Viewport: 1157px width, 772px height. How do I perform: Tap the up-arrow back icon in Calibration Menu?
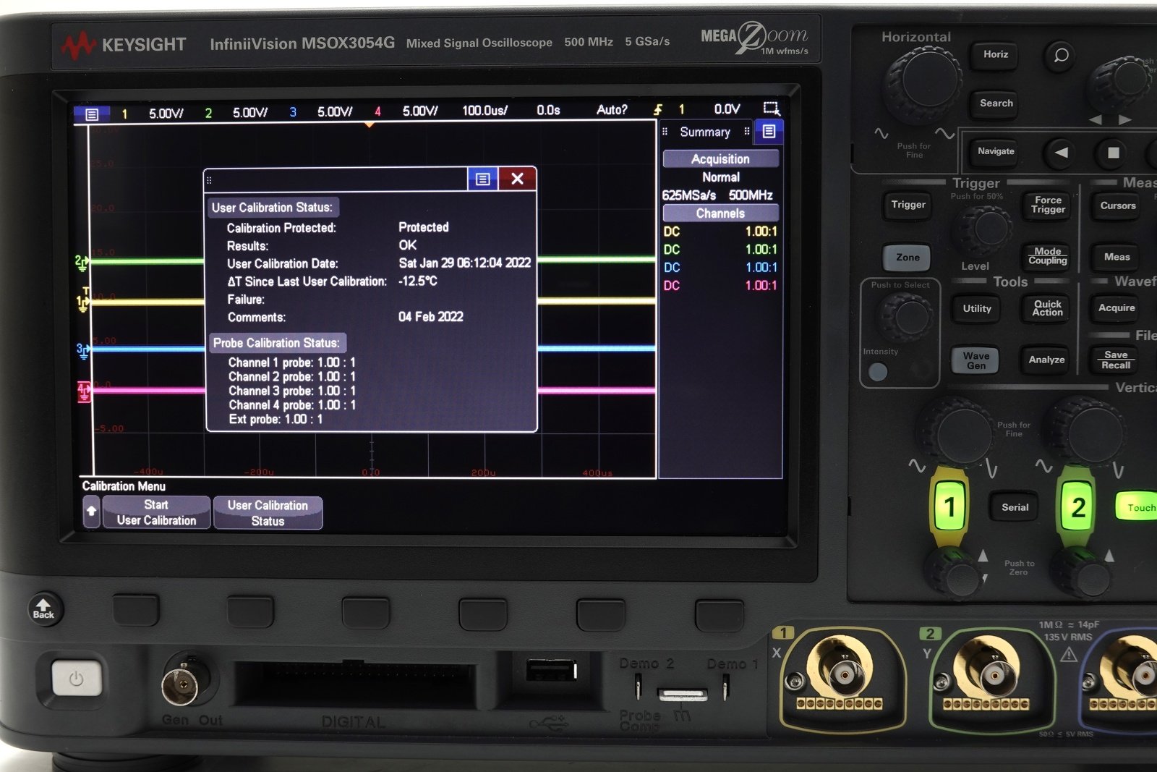[91, 512]
